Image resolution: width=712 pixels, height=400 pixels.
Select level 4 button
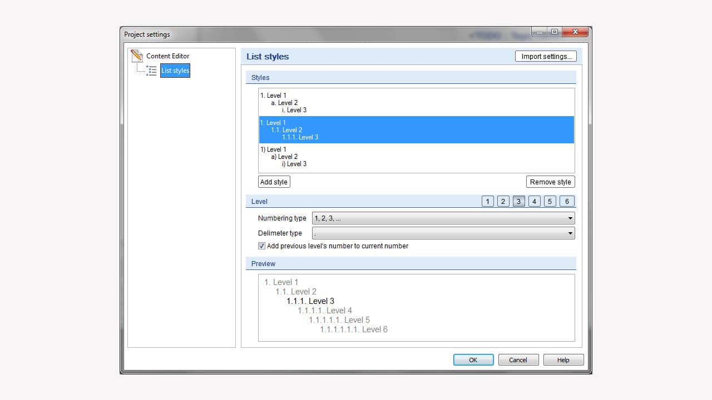[x=534, y=202]
